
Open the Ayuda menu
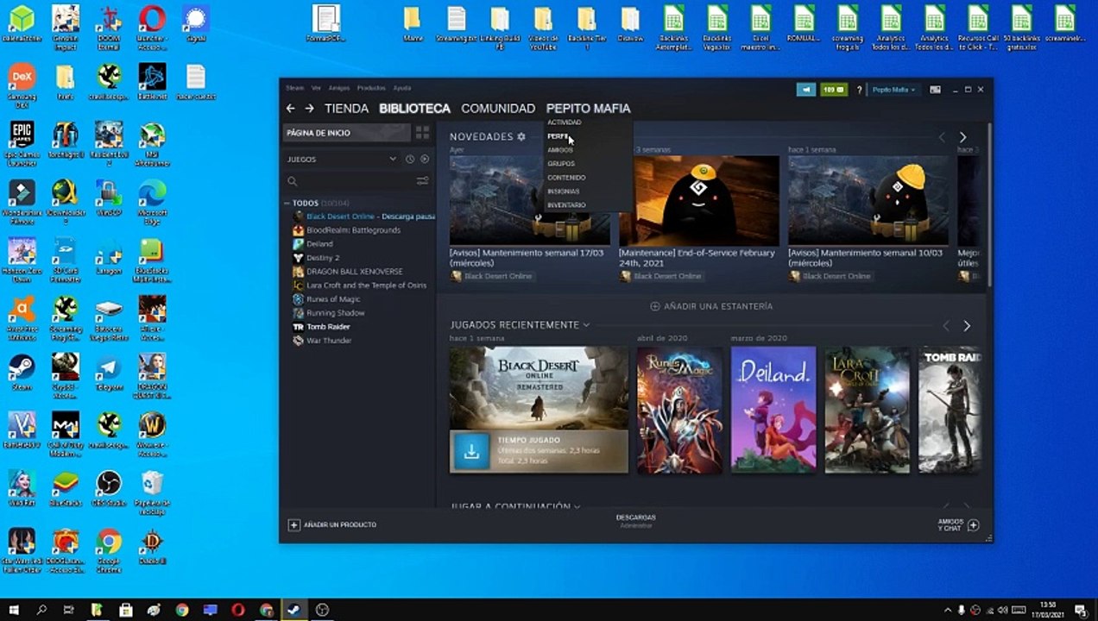(402, 88)
